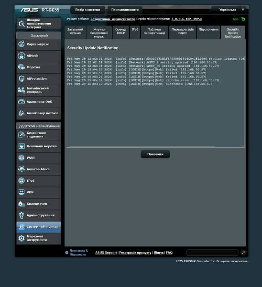Open Брандмауер firewall flame icon
The width and height of the screenshot is (262, 287).
pos(21,204)
